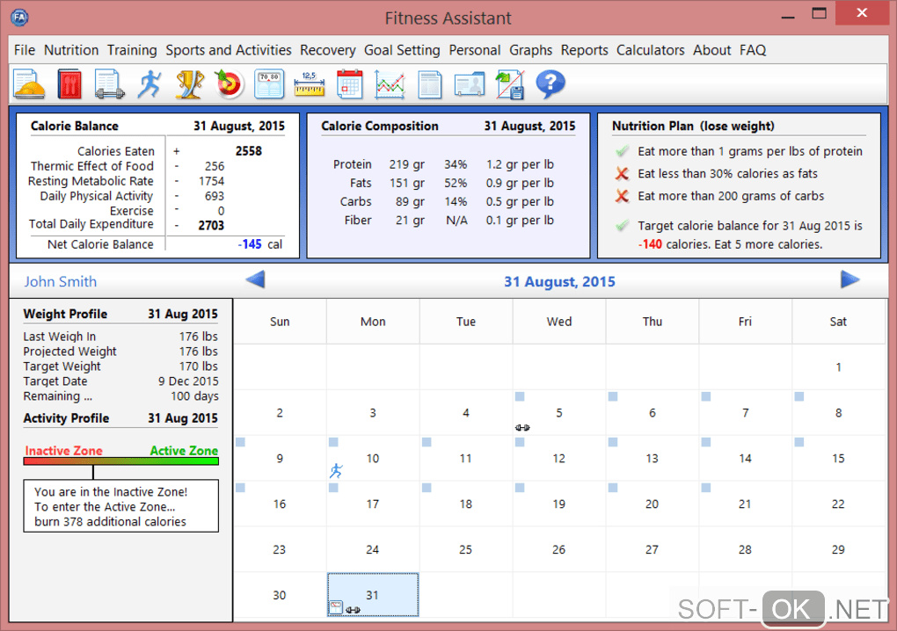Go to next month arrow
The image size is (897, 631).
tap(850, 279)
